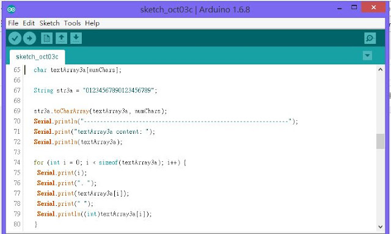Open the Edit menu

(x=29, y=23)
